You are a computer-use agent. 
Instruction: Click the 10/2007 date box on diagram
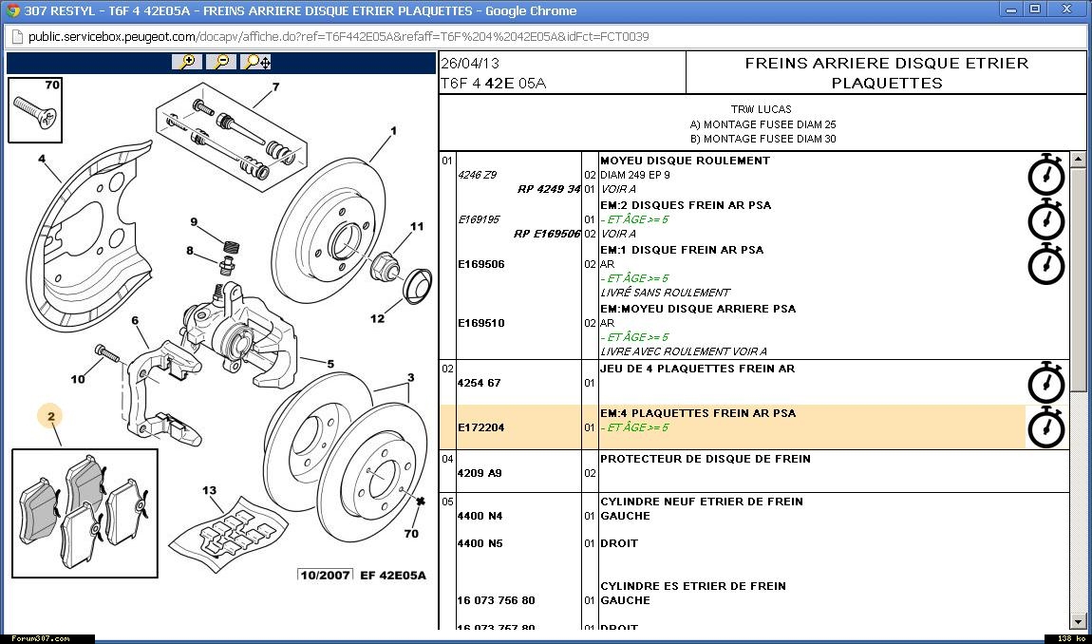pos(326,575)
